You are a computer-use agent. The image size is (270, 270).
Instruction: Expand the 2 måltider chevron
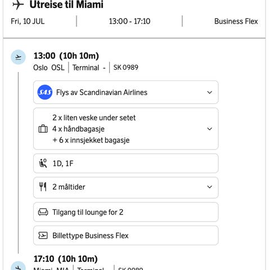pyautogui.click(x=209, y=187)
